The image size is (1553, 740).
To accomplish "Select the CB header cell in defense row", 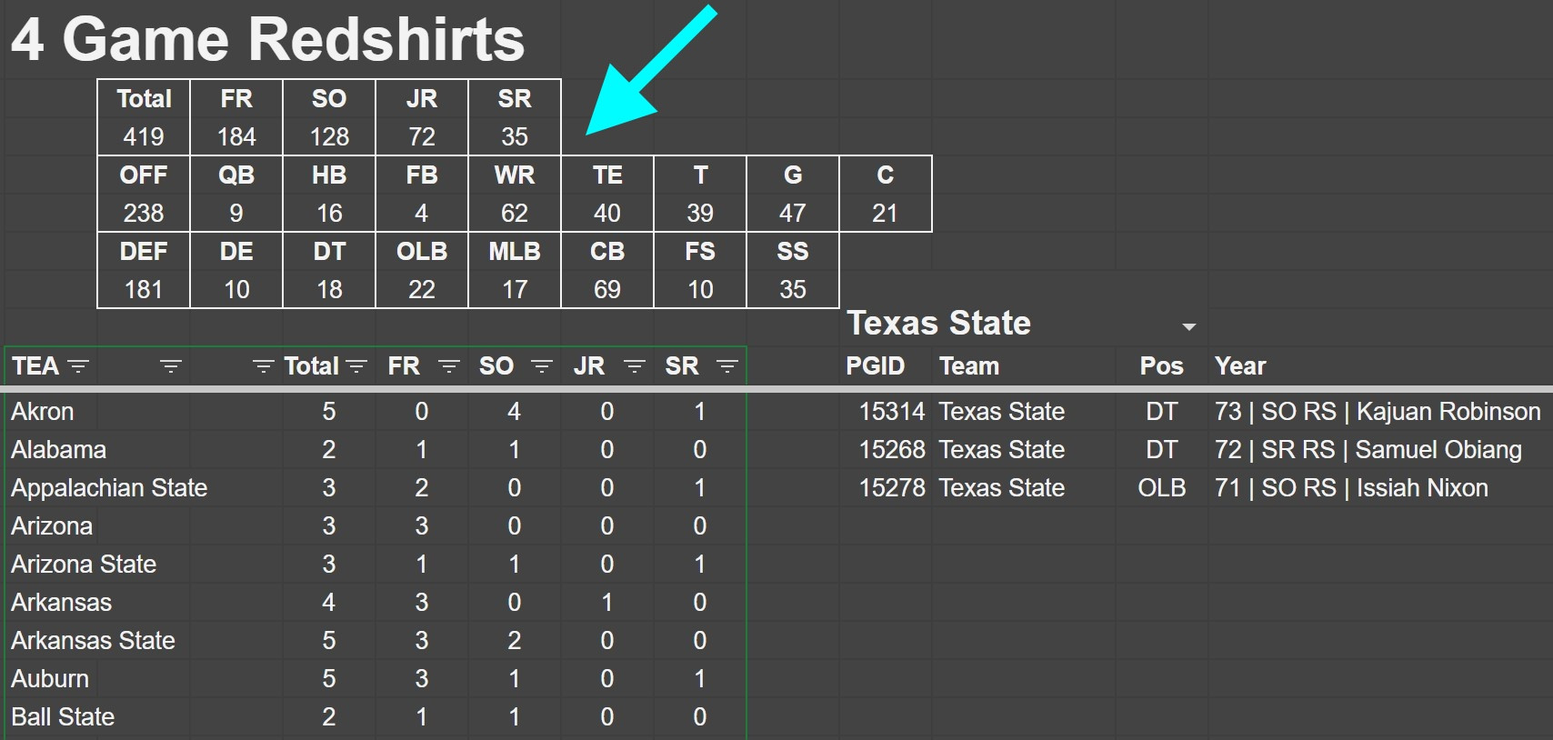I will 607,252.
